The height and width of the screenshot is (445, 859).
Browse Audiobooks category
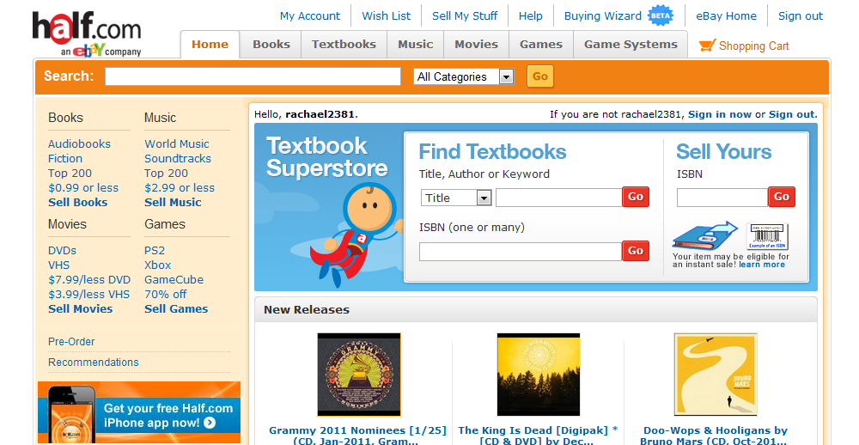click(x=79, y=144)
